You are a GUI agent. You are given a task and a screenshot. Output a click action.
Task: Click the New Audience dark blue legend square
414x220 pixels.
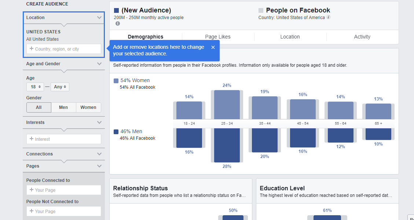117,11
